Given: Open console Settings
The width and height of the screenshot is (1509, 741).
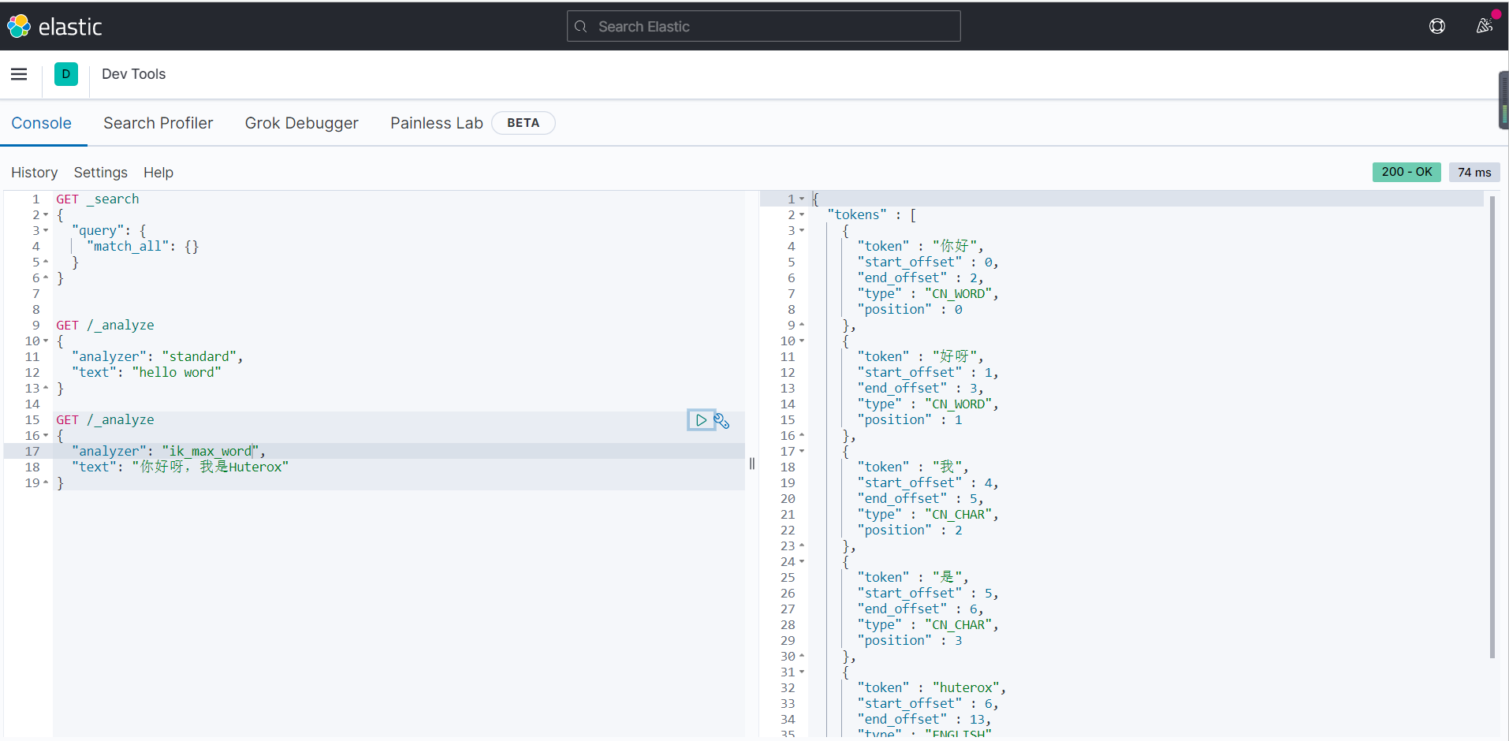Looking at the screenshot, I should coord(101,173).
